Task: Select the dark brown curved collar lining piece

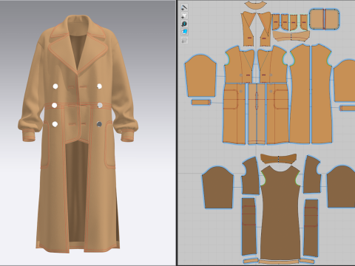Action: 279,158
